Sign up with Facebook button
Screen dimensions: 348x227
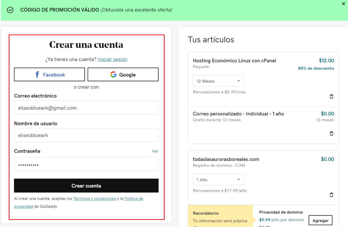pyautogui.click(x=49, y=74)
